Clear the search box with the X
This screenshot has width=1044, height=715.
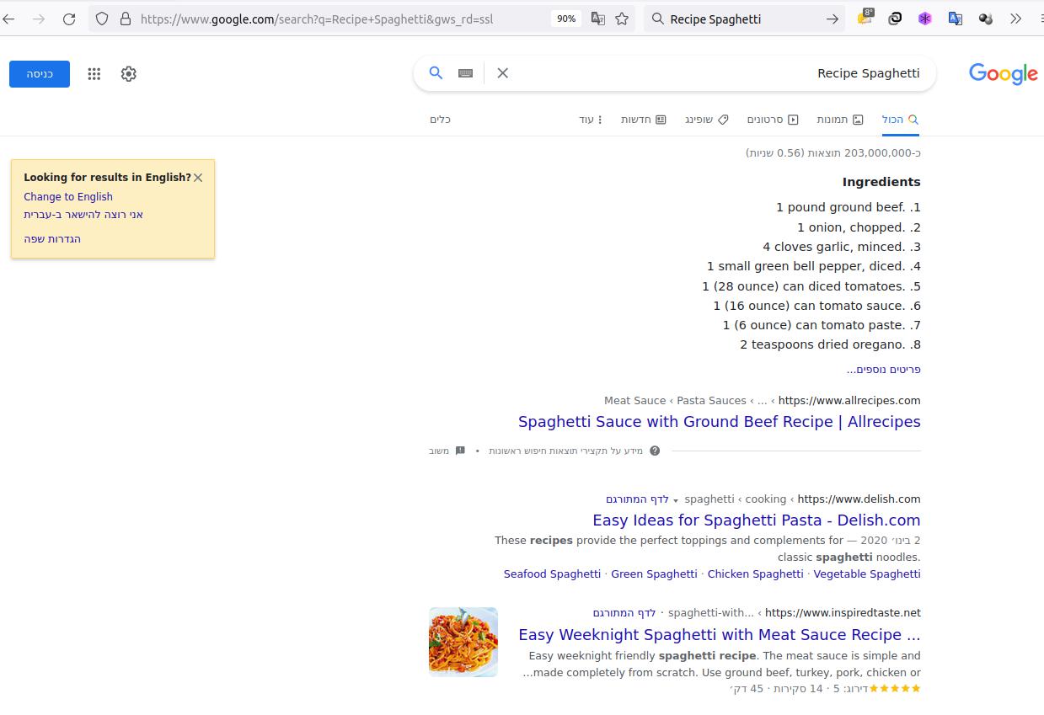502,73
